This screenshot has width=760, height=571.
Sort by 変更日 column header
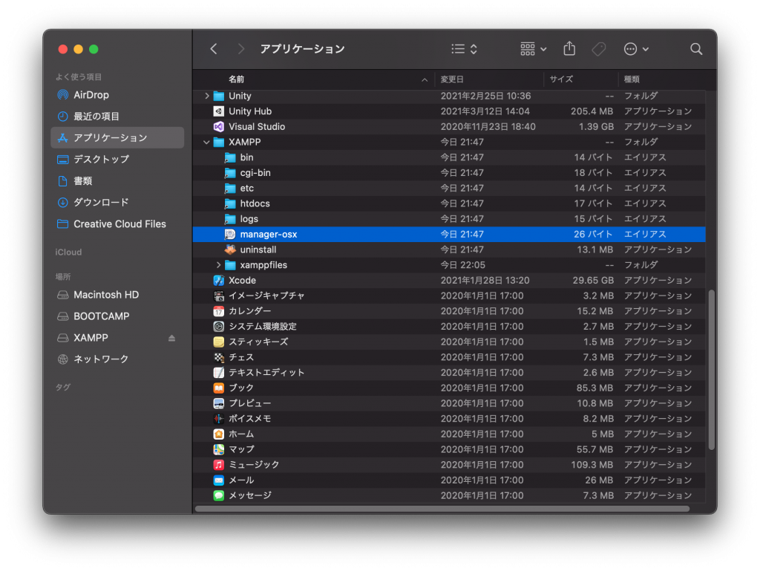click(452, 79)
